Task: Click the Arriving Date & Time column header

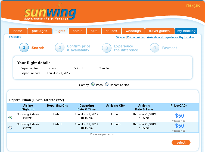Action: (x=144, y=107)
